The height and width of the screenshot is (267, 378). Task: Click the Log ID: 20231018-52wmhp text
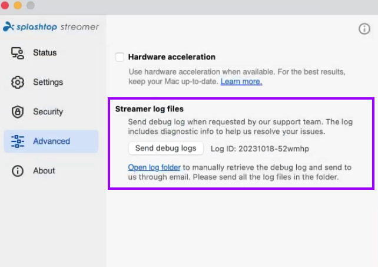pyautogui.click(x=260, y=149)
